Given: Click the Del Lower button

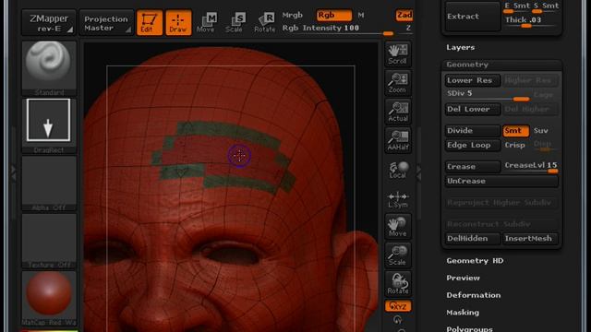Looking at the screenshot, I should [x=473, y=109].
